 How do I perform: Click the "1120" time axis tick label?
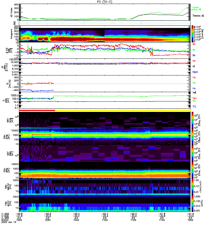point(133,220)
